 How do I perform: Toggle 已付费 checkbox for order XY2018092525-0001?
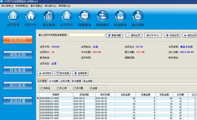coord(180,104)
